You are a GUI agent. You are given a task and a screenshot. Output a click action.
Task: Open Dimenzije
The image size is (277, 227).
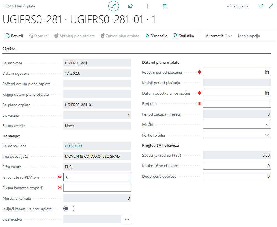click(x=156, y=36)
